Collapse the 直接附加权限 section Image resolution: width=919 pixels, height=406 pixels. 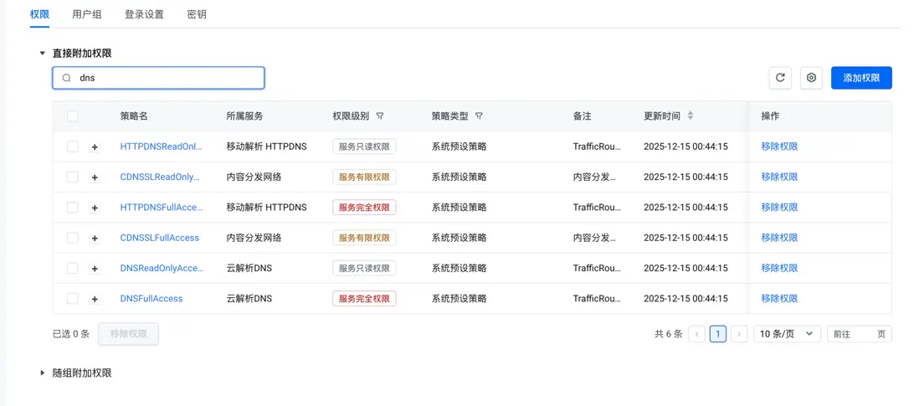pos(43,53)
